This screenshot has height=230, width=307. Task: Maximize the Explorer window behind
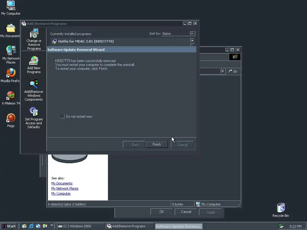232,50
